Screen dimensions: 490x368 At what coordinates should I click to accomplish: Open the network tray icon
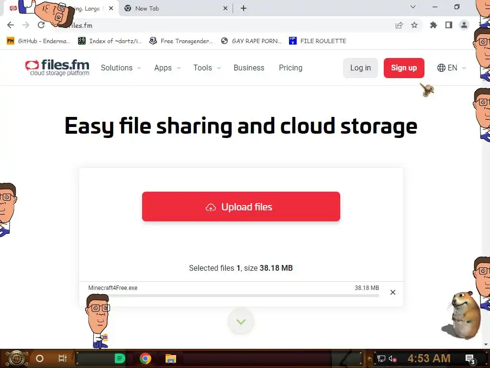click(381, 358)
